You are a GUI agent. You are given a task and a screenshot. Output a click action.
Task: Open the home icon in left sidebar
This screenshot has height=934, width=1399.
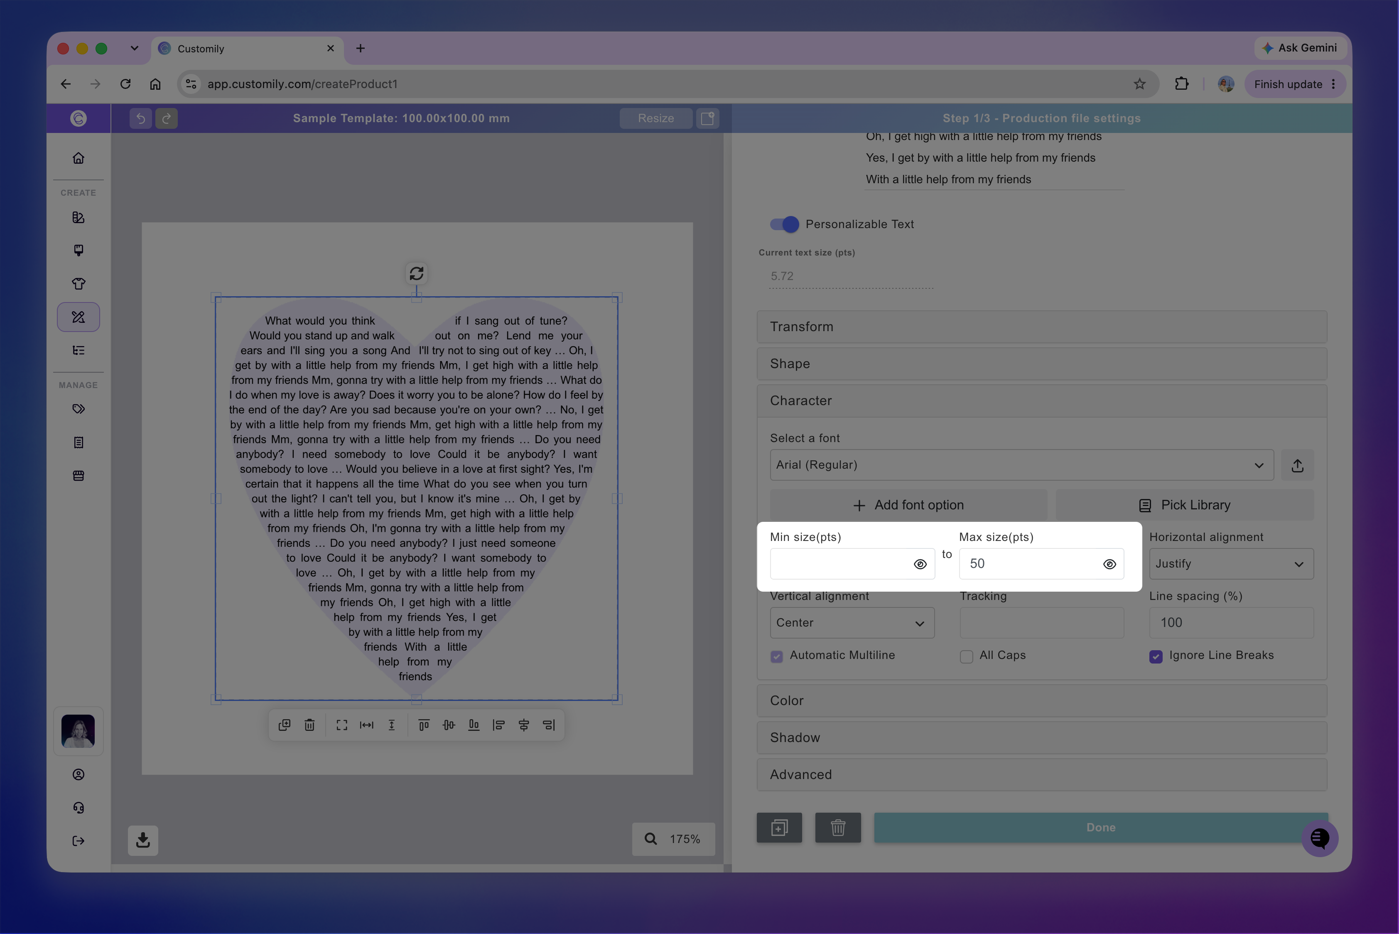pos(78,158)
